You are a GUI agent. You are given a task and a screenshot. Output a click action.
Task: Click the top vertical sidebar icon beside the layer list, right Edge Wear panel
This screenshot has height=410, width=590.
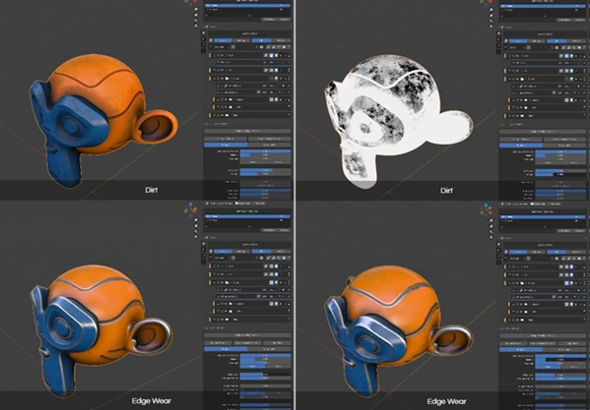498,244
